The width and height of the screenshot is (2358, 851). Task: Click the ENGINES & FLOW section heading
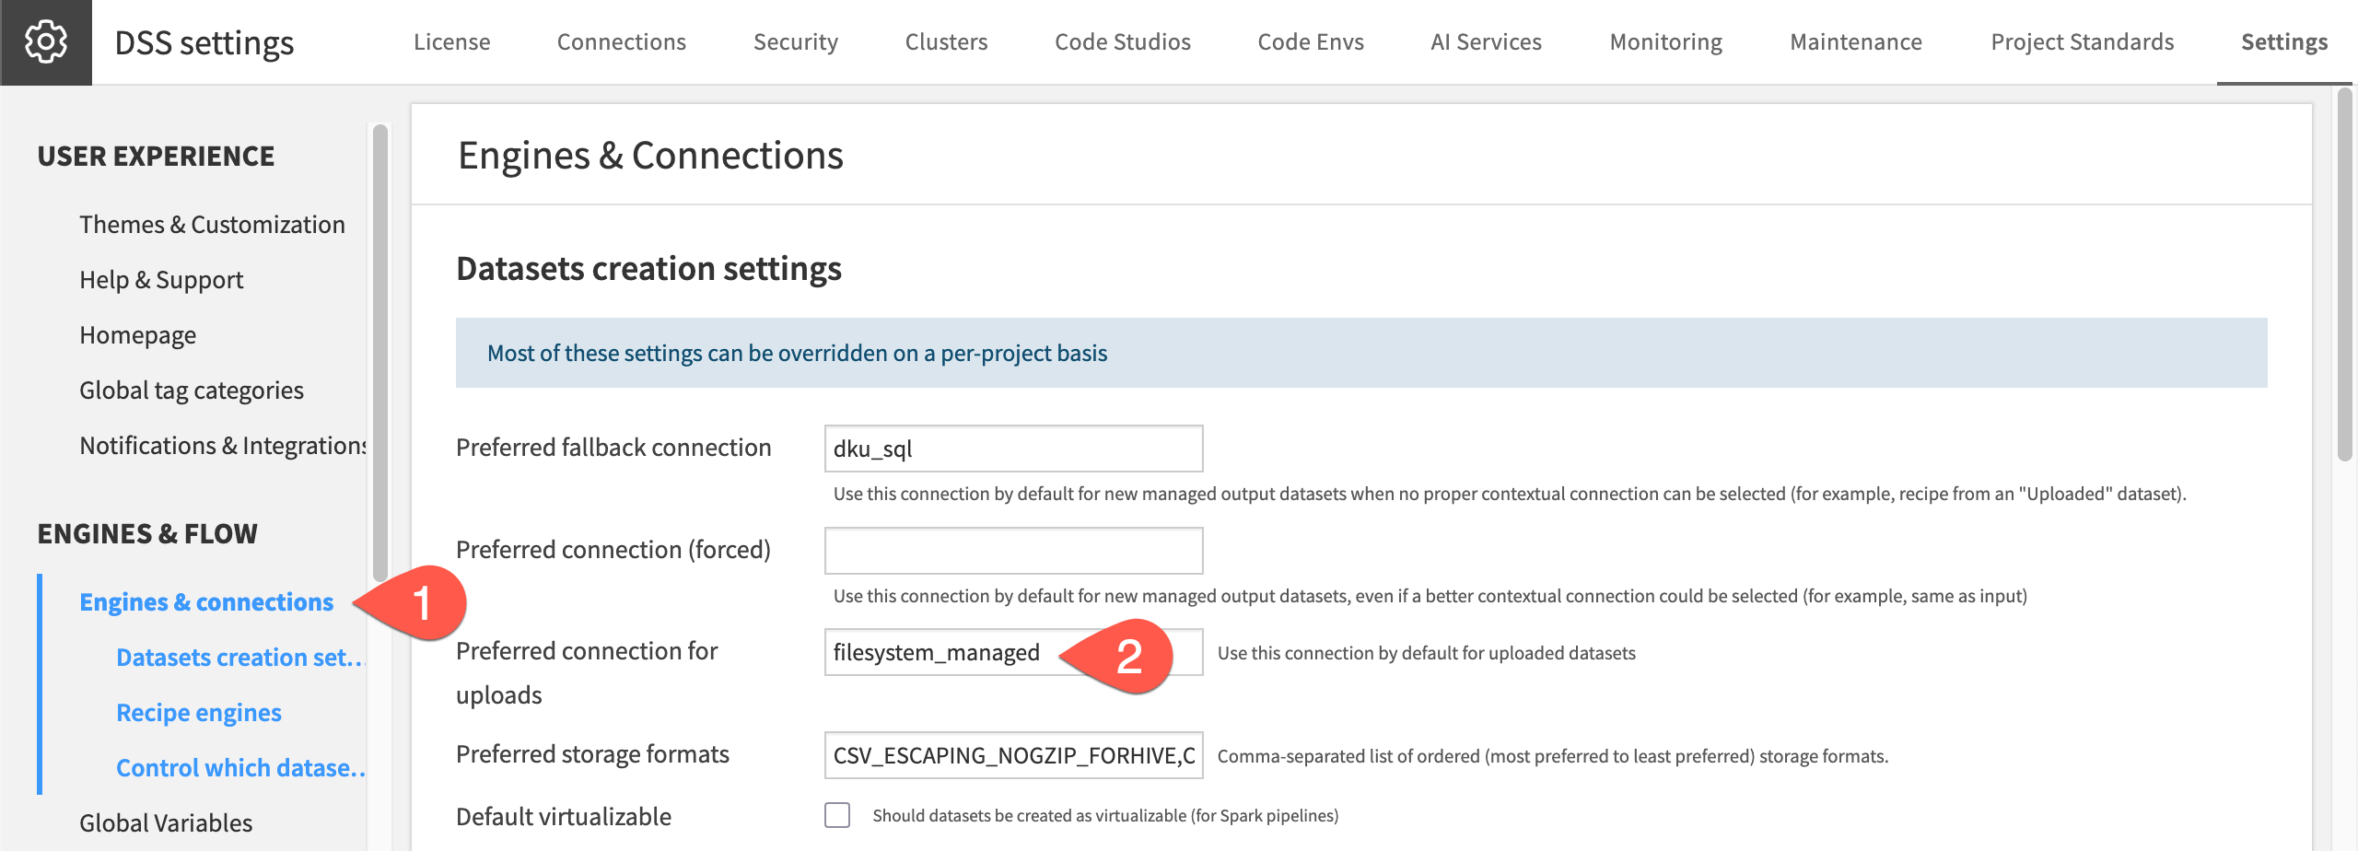[147, 534]
